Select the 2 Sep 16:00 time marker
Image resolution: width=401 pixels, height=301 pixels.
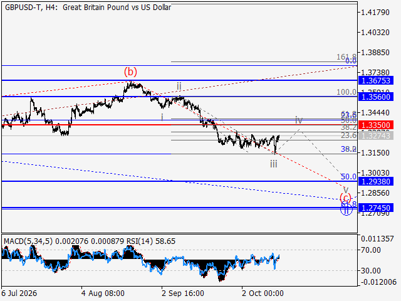pos(183,293)
